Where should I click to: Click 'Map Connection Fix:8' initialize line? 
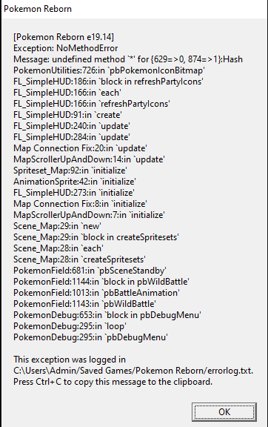coord(80,205)
